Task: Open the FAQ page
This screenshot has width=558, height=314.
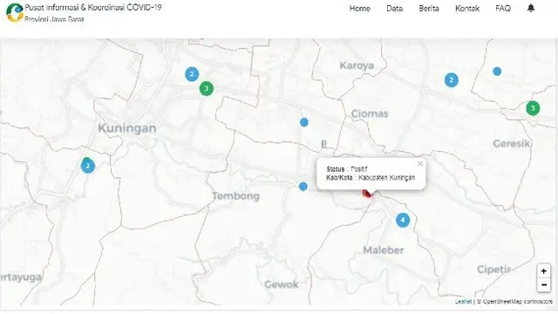Action: point(503,9)
